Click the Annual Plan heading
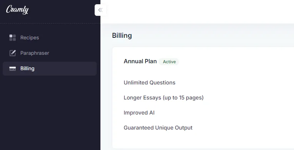 [x=140, y=61]
